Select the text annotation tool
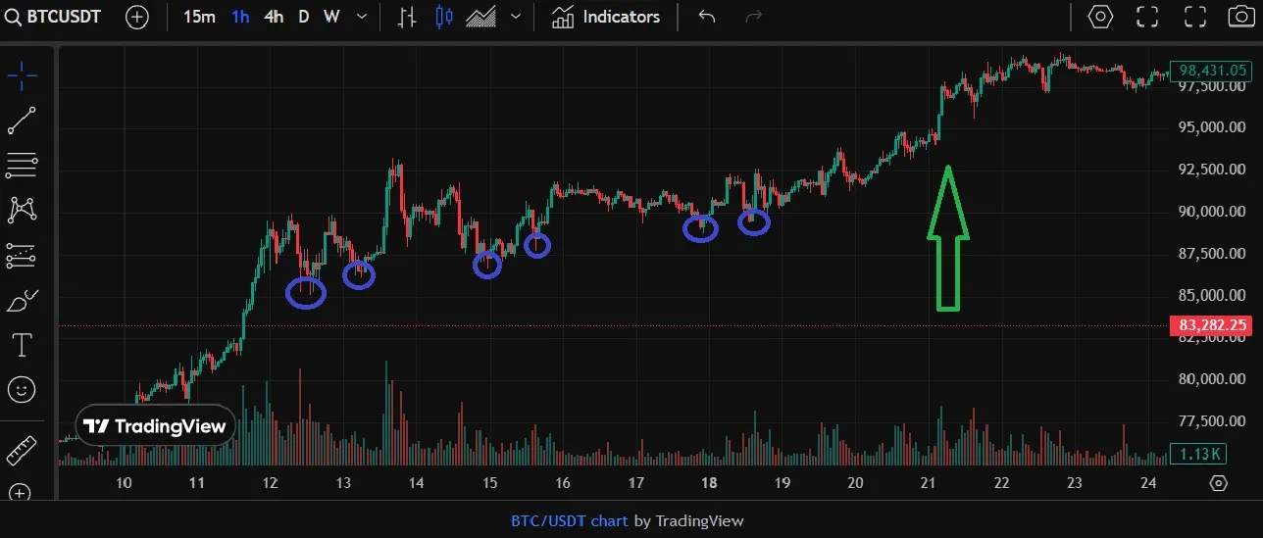The image size is (1263, 538). (x=22, y=345)
